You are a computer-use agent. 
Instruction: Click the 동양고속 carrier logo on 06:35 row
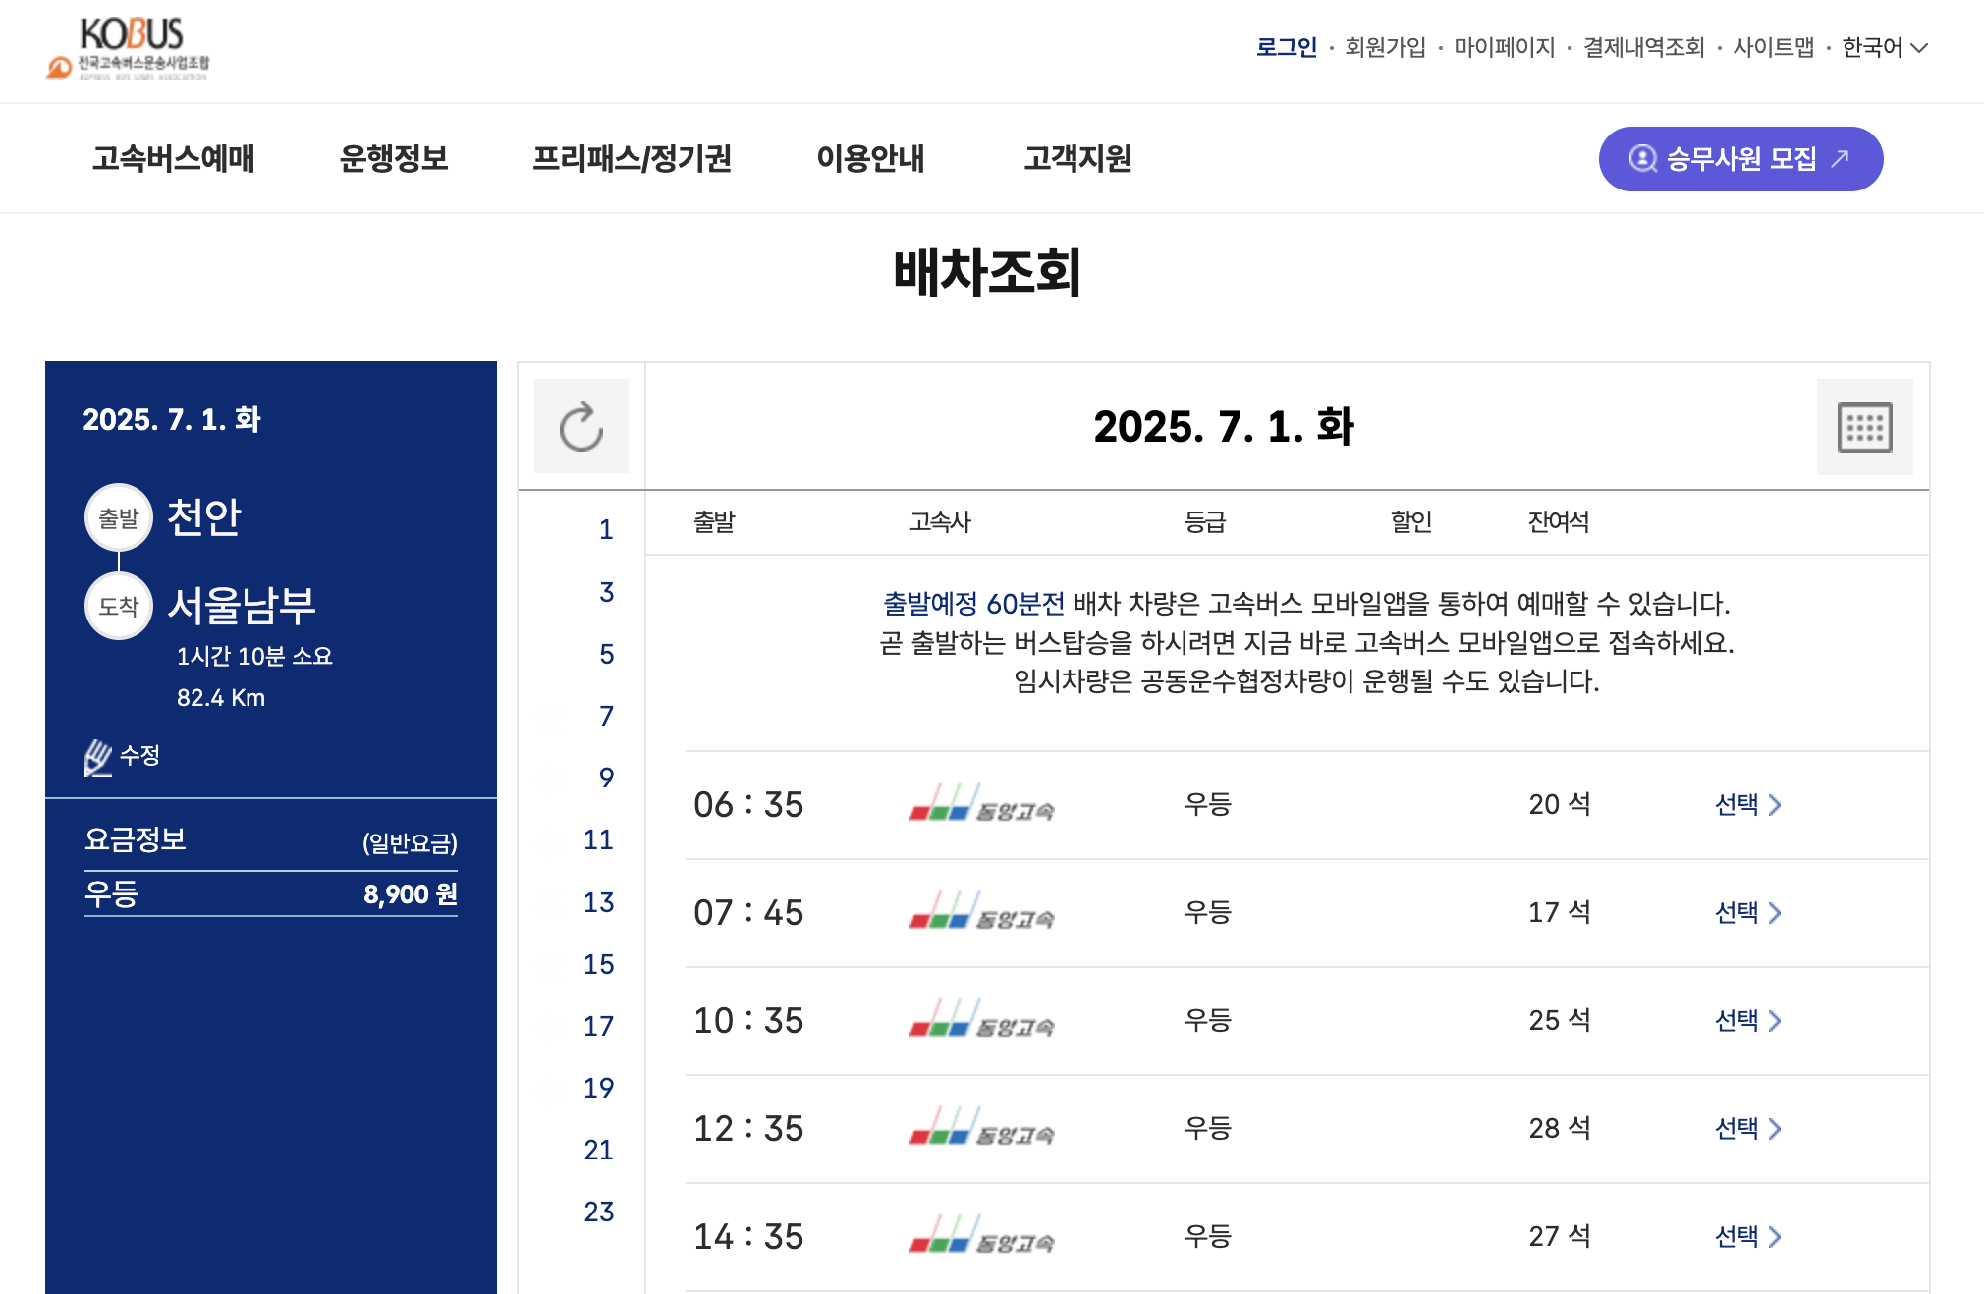click(x=980, y=805)
